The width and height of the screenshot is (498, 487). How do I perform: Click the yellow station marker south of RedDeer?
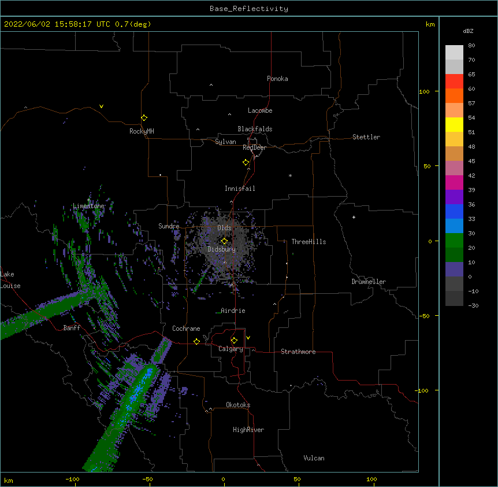(246, 163)
